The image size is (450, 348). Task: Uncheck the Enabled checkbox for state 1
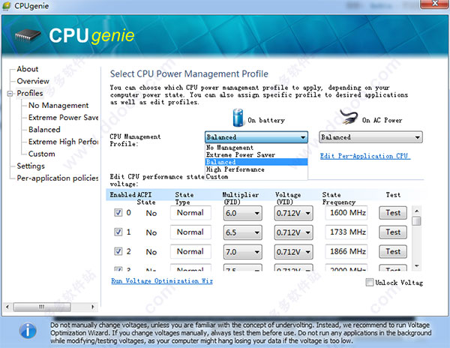click(118, 232)
